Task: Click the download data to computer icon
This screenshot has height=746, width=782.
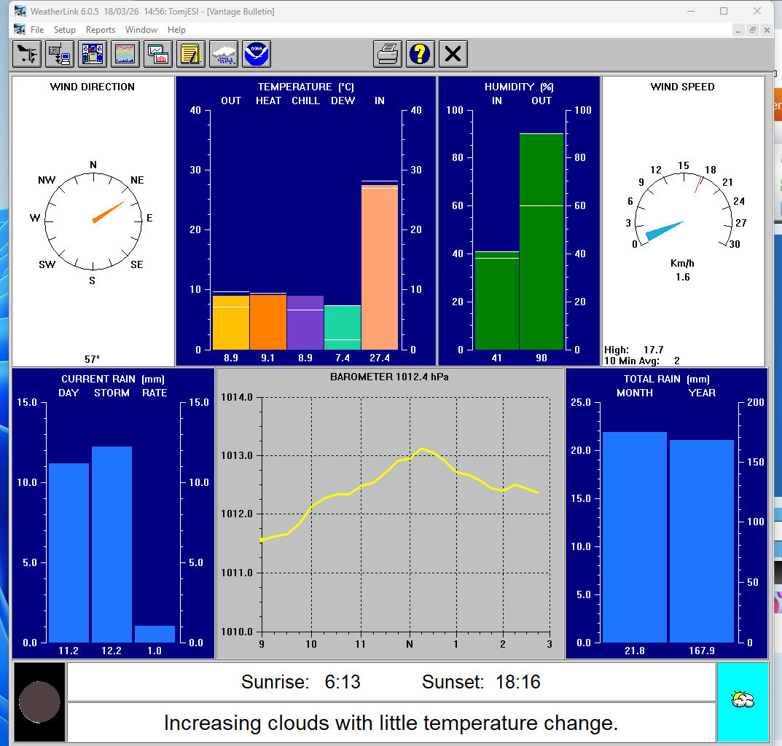Action: point(60,54)
